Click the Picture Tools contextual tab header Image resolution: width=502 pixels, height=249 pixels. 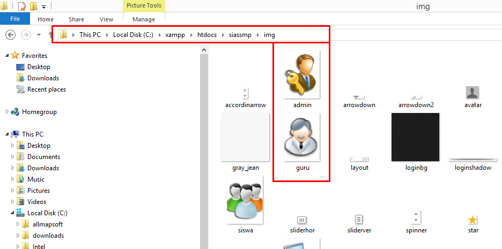[x=144, y=6]
